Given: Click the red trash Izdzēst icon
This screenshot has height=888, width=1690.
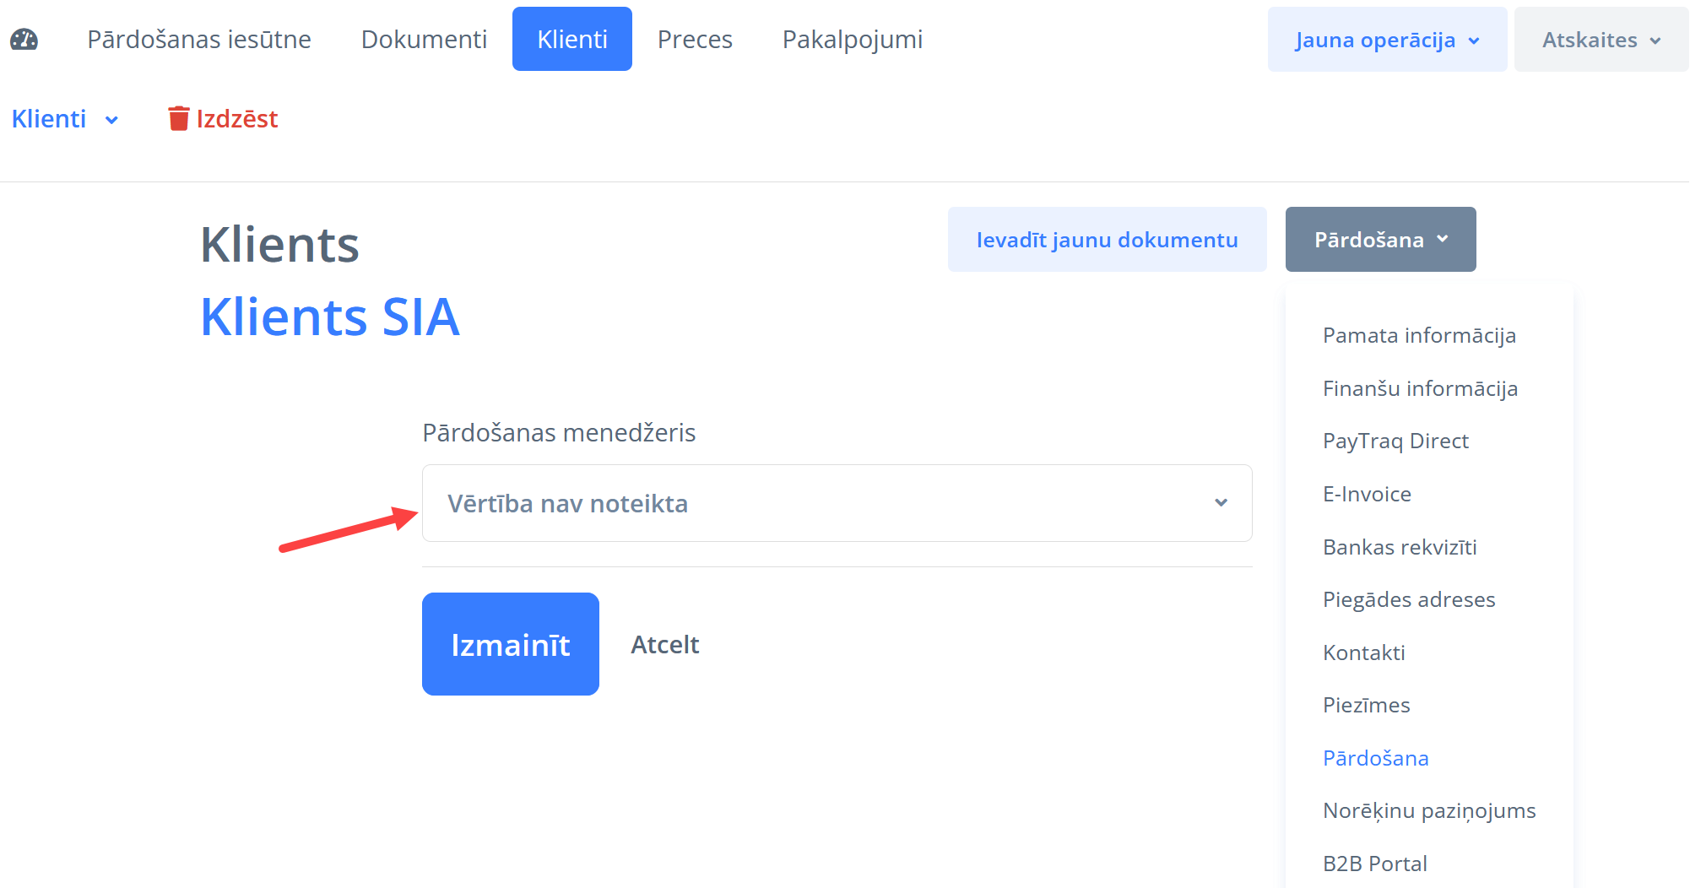Looking at the screenshot, I should 178,119.
